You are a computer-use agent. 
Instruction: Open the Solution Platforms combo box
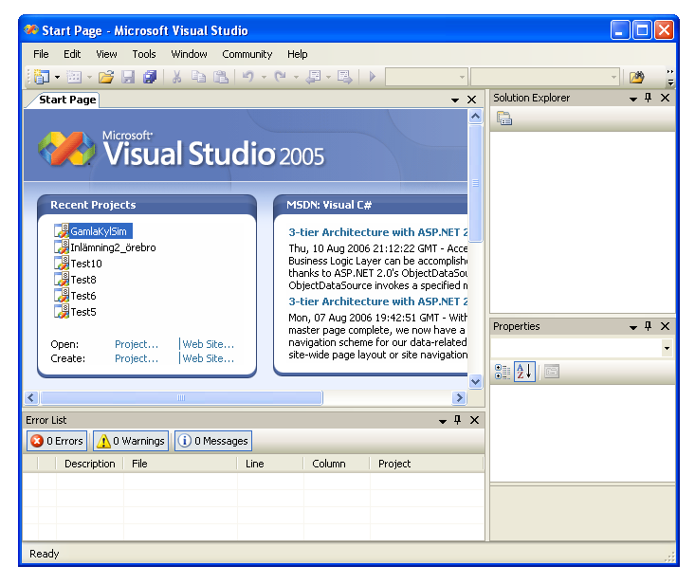coord(545,77)
